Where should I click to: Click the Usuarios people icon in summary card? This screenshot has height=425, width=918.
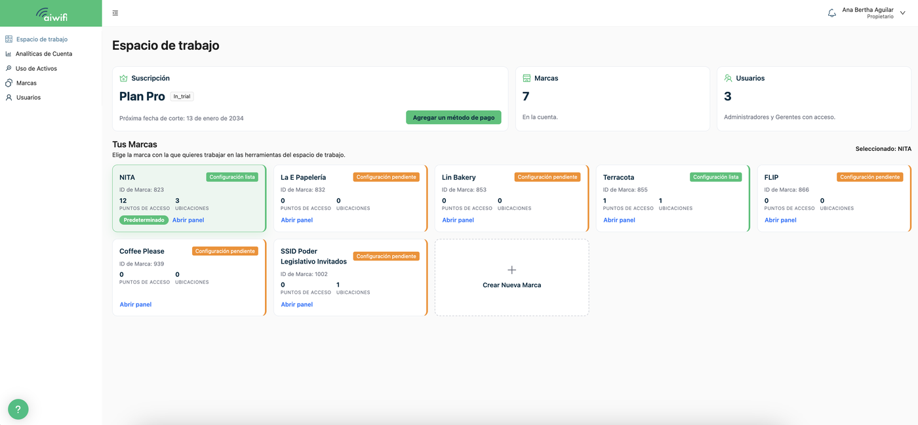coord(728,78)
